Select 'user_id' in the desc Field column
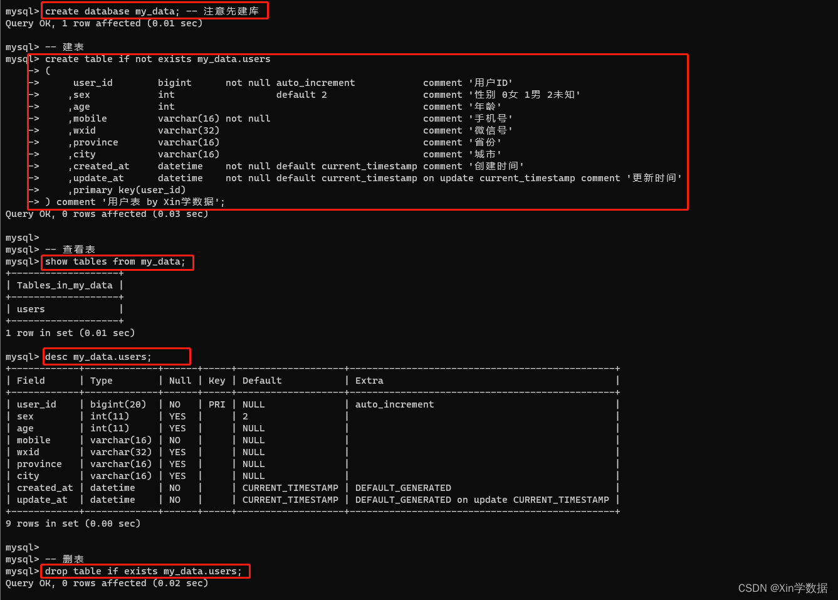This screenshot has width=838, height=600. [36, 404]
